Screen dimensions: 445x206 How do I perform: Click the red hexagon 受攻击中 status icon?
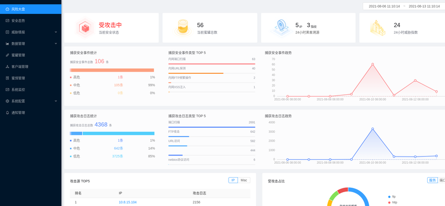(85, 28)
